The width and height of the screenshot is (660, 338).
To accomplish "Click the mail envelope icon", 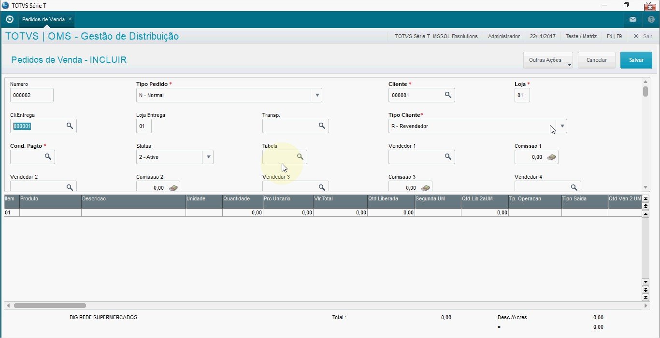I will coord(633,20).
